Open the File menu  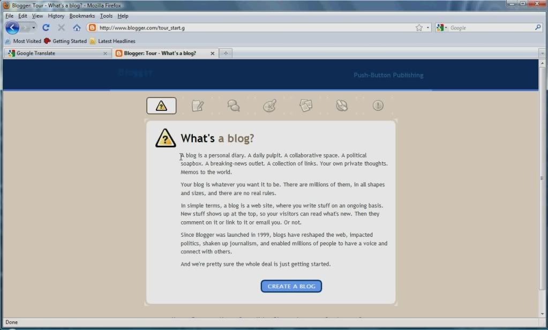tap(10, 16)
